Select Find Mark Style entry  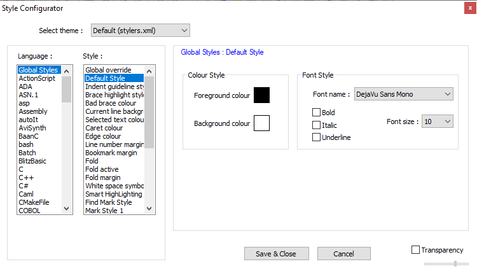point(114,202)
